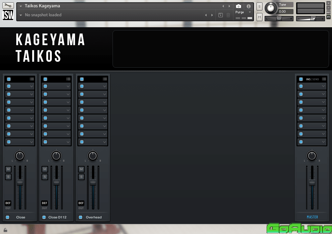
Task: Open the Purge dropdown menu
Action: point(250,12)
